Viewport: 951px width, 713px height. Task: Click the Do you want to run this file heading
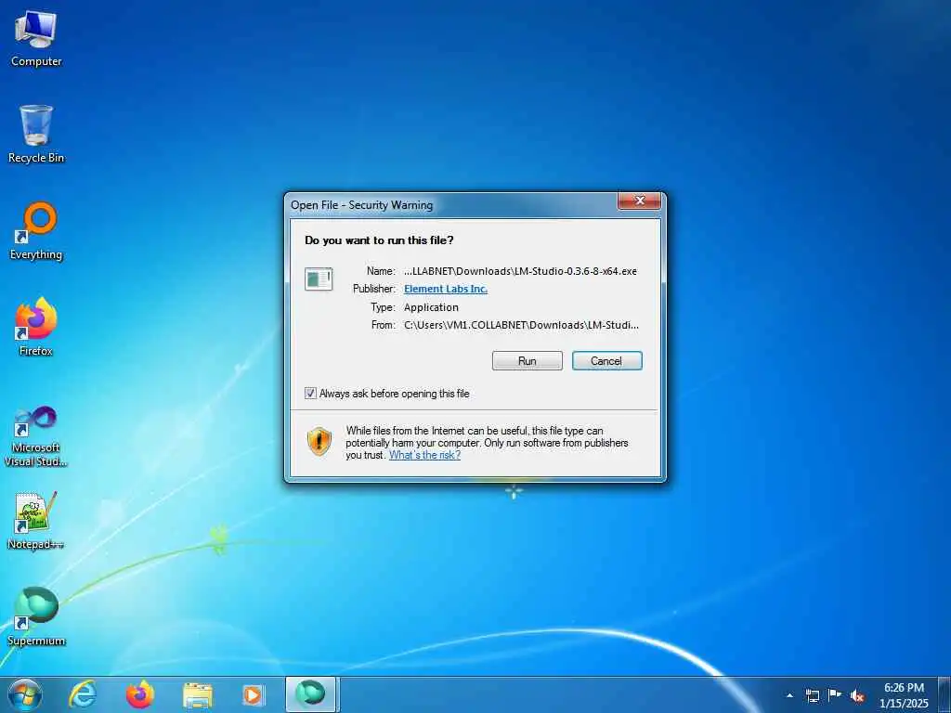click(x=379, y=240)
